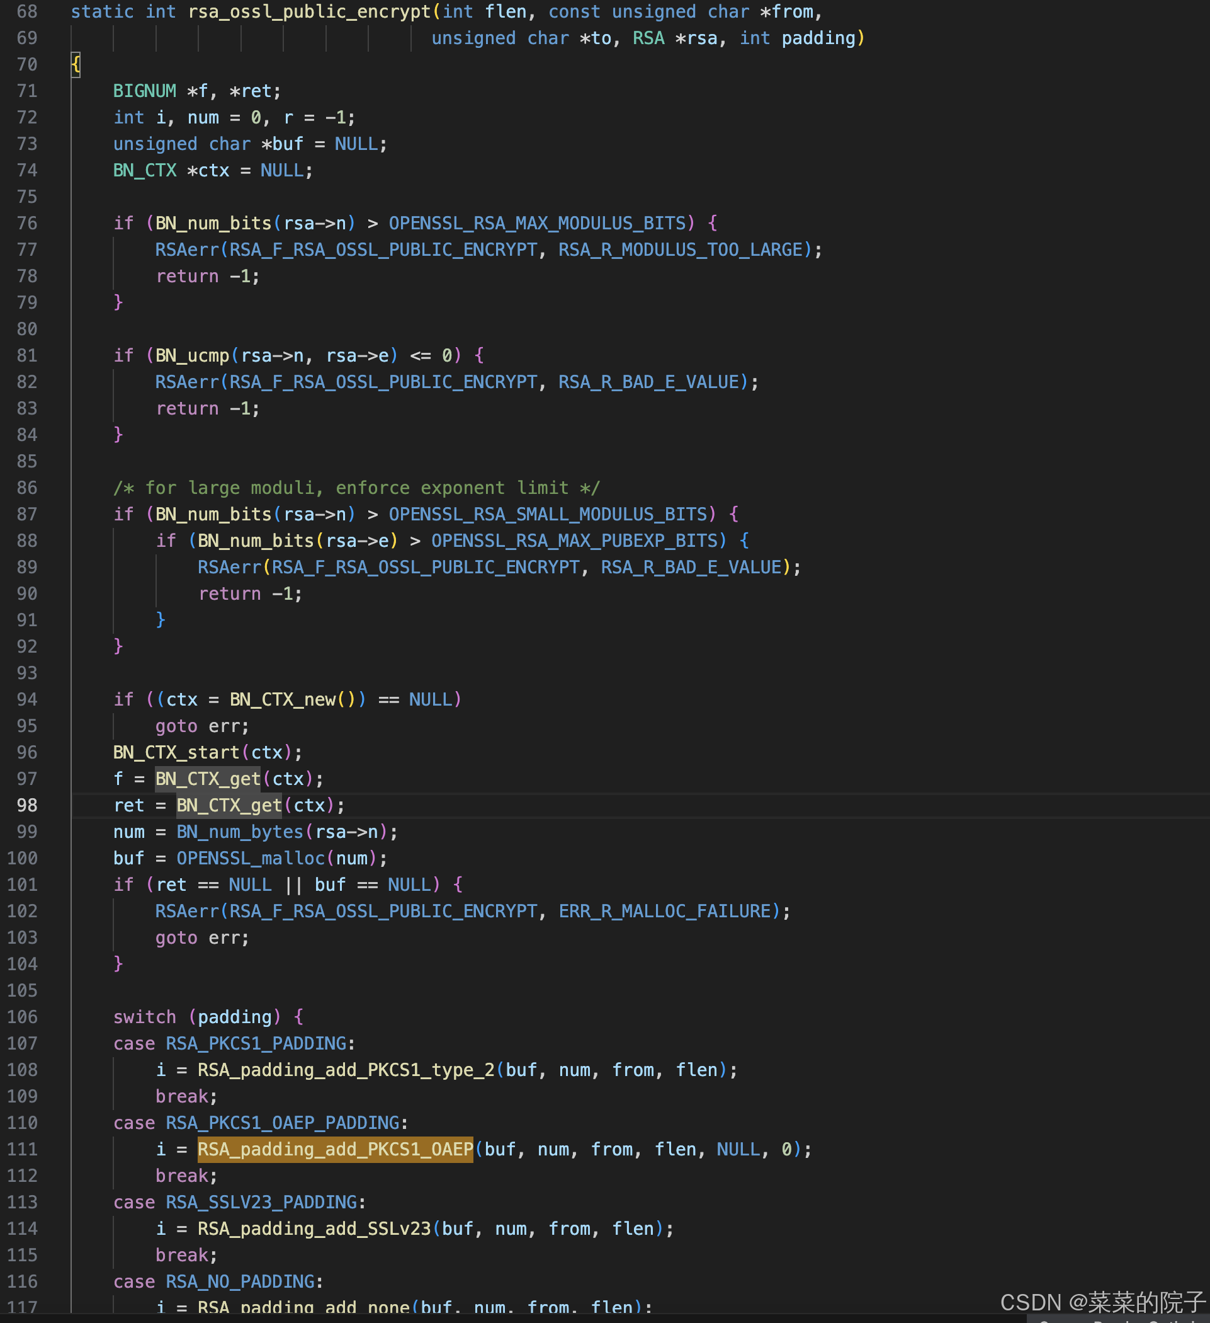Click the 'for large moduli' comment

(356, 488)
